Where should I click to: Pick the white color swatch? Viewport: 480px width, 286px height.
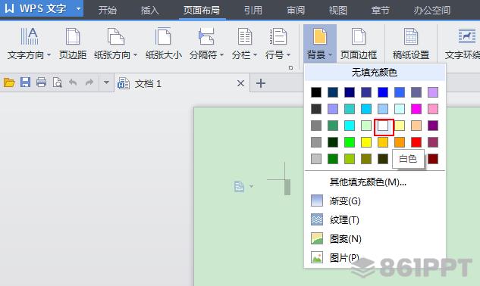pyautogui.click(x=383, y=126)
